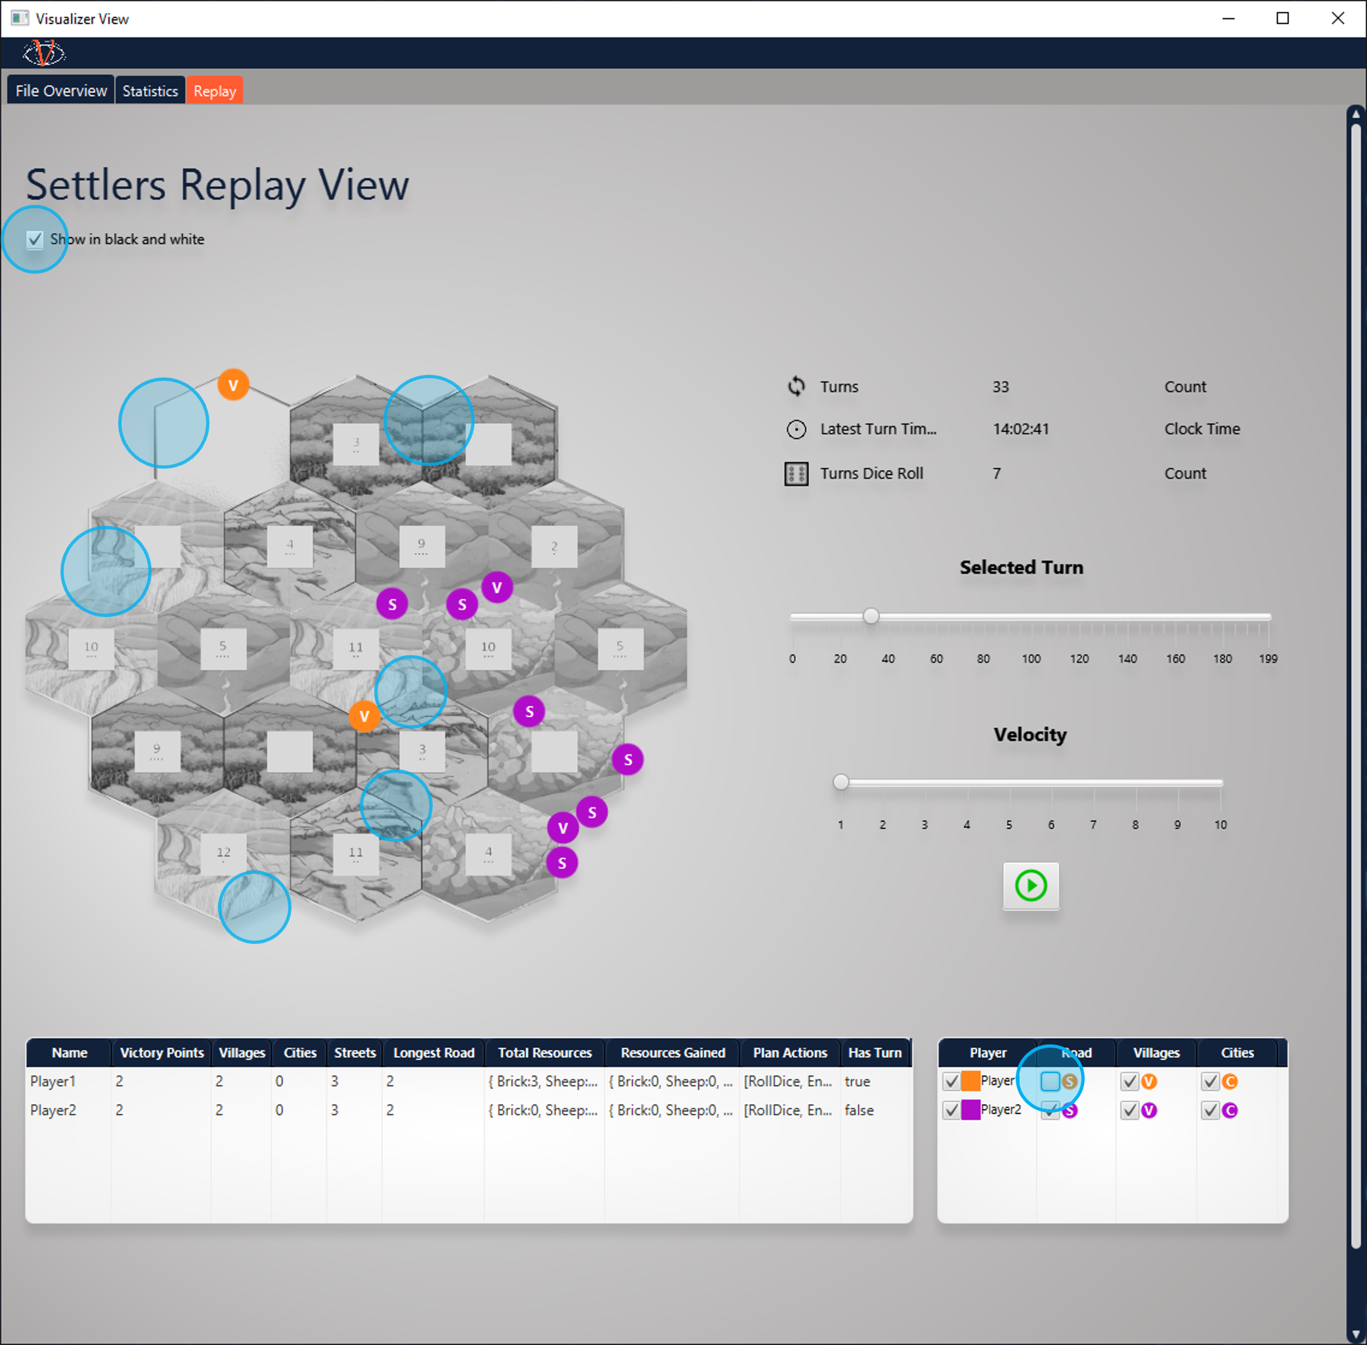Select the topmost orange village marker on board
Screen dimensions: 1367x1345
coord(233,385)
